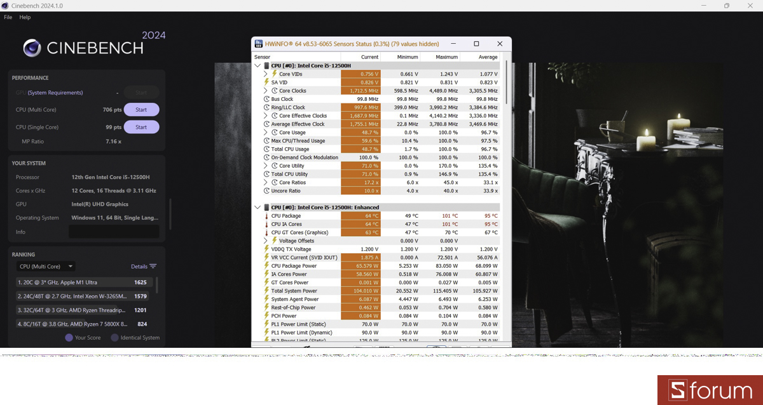Click the SA VID voltage icon
This screenshot has height=405, width=763.
[267, 82]
